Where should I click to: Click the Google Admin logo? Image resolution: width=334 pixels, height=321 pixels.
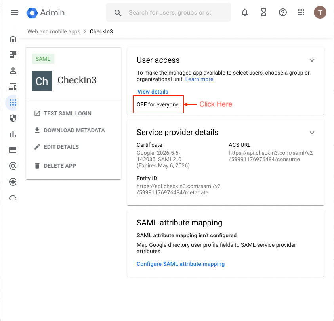tap(46, 13)
